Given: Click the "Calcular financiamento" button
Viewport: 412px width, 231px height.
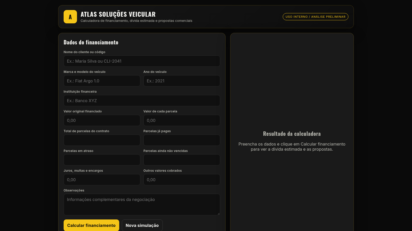Looking at the screenshot, I should (91, 225).
